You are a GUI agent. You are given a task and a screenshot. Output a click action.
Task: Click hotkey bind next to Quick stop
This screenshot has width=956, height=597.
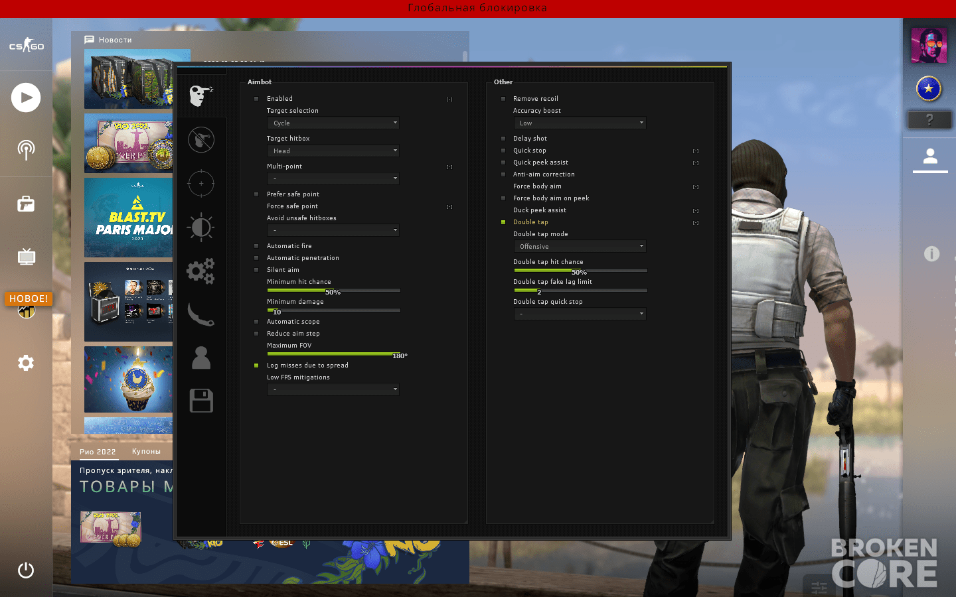point(696,151)
